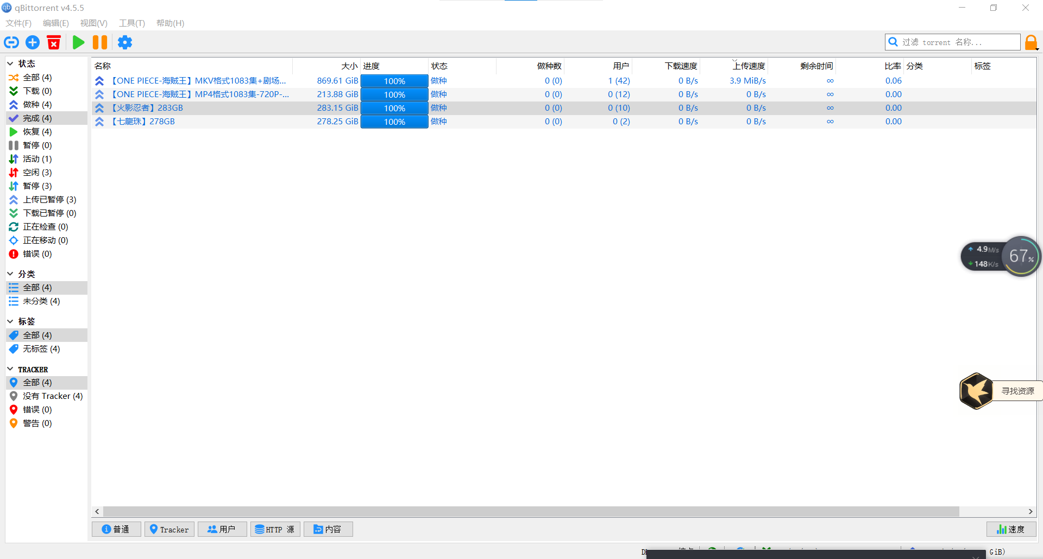Viewport: 1043px width, 559px height.
Task: Select status filter 上传已暂停 (3)
Action: 47,199
